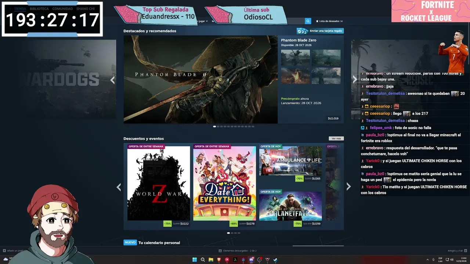Screen dimensions: 470x264
Task: Click the weather widget in the taskbar
Action: click(x=7, y=259)
